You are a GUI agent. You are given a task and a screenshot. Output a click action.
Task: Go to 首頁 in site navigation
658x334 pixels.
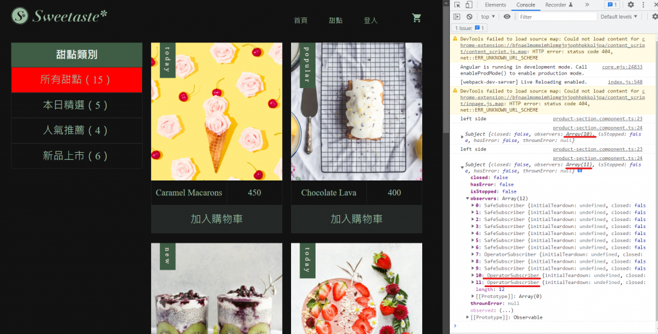click(301, 21)
